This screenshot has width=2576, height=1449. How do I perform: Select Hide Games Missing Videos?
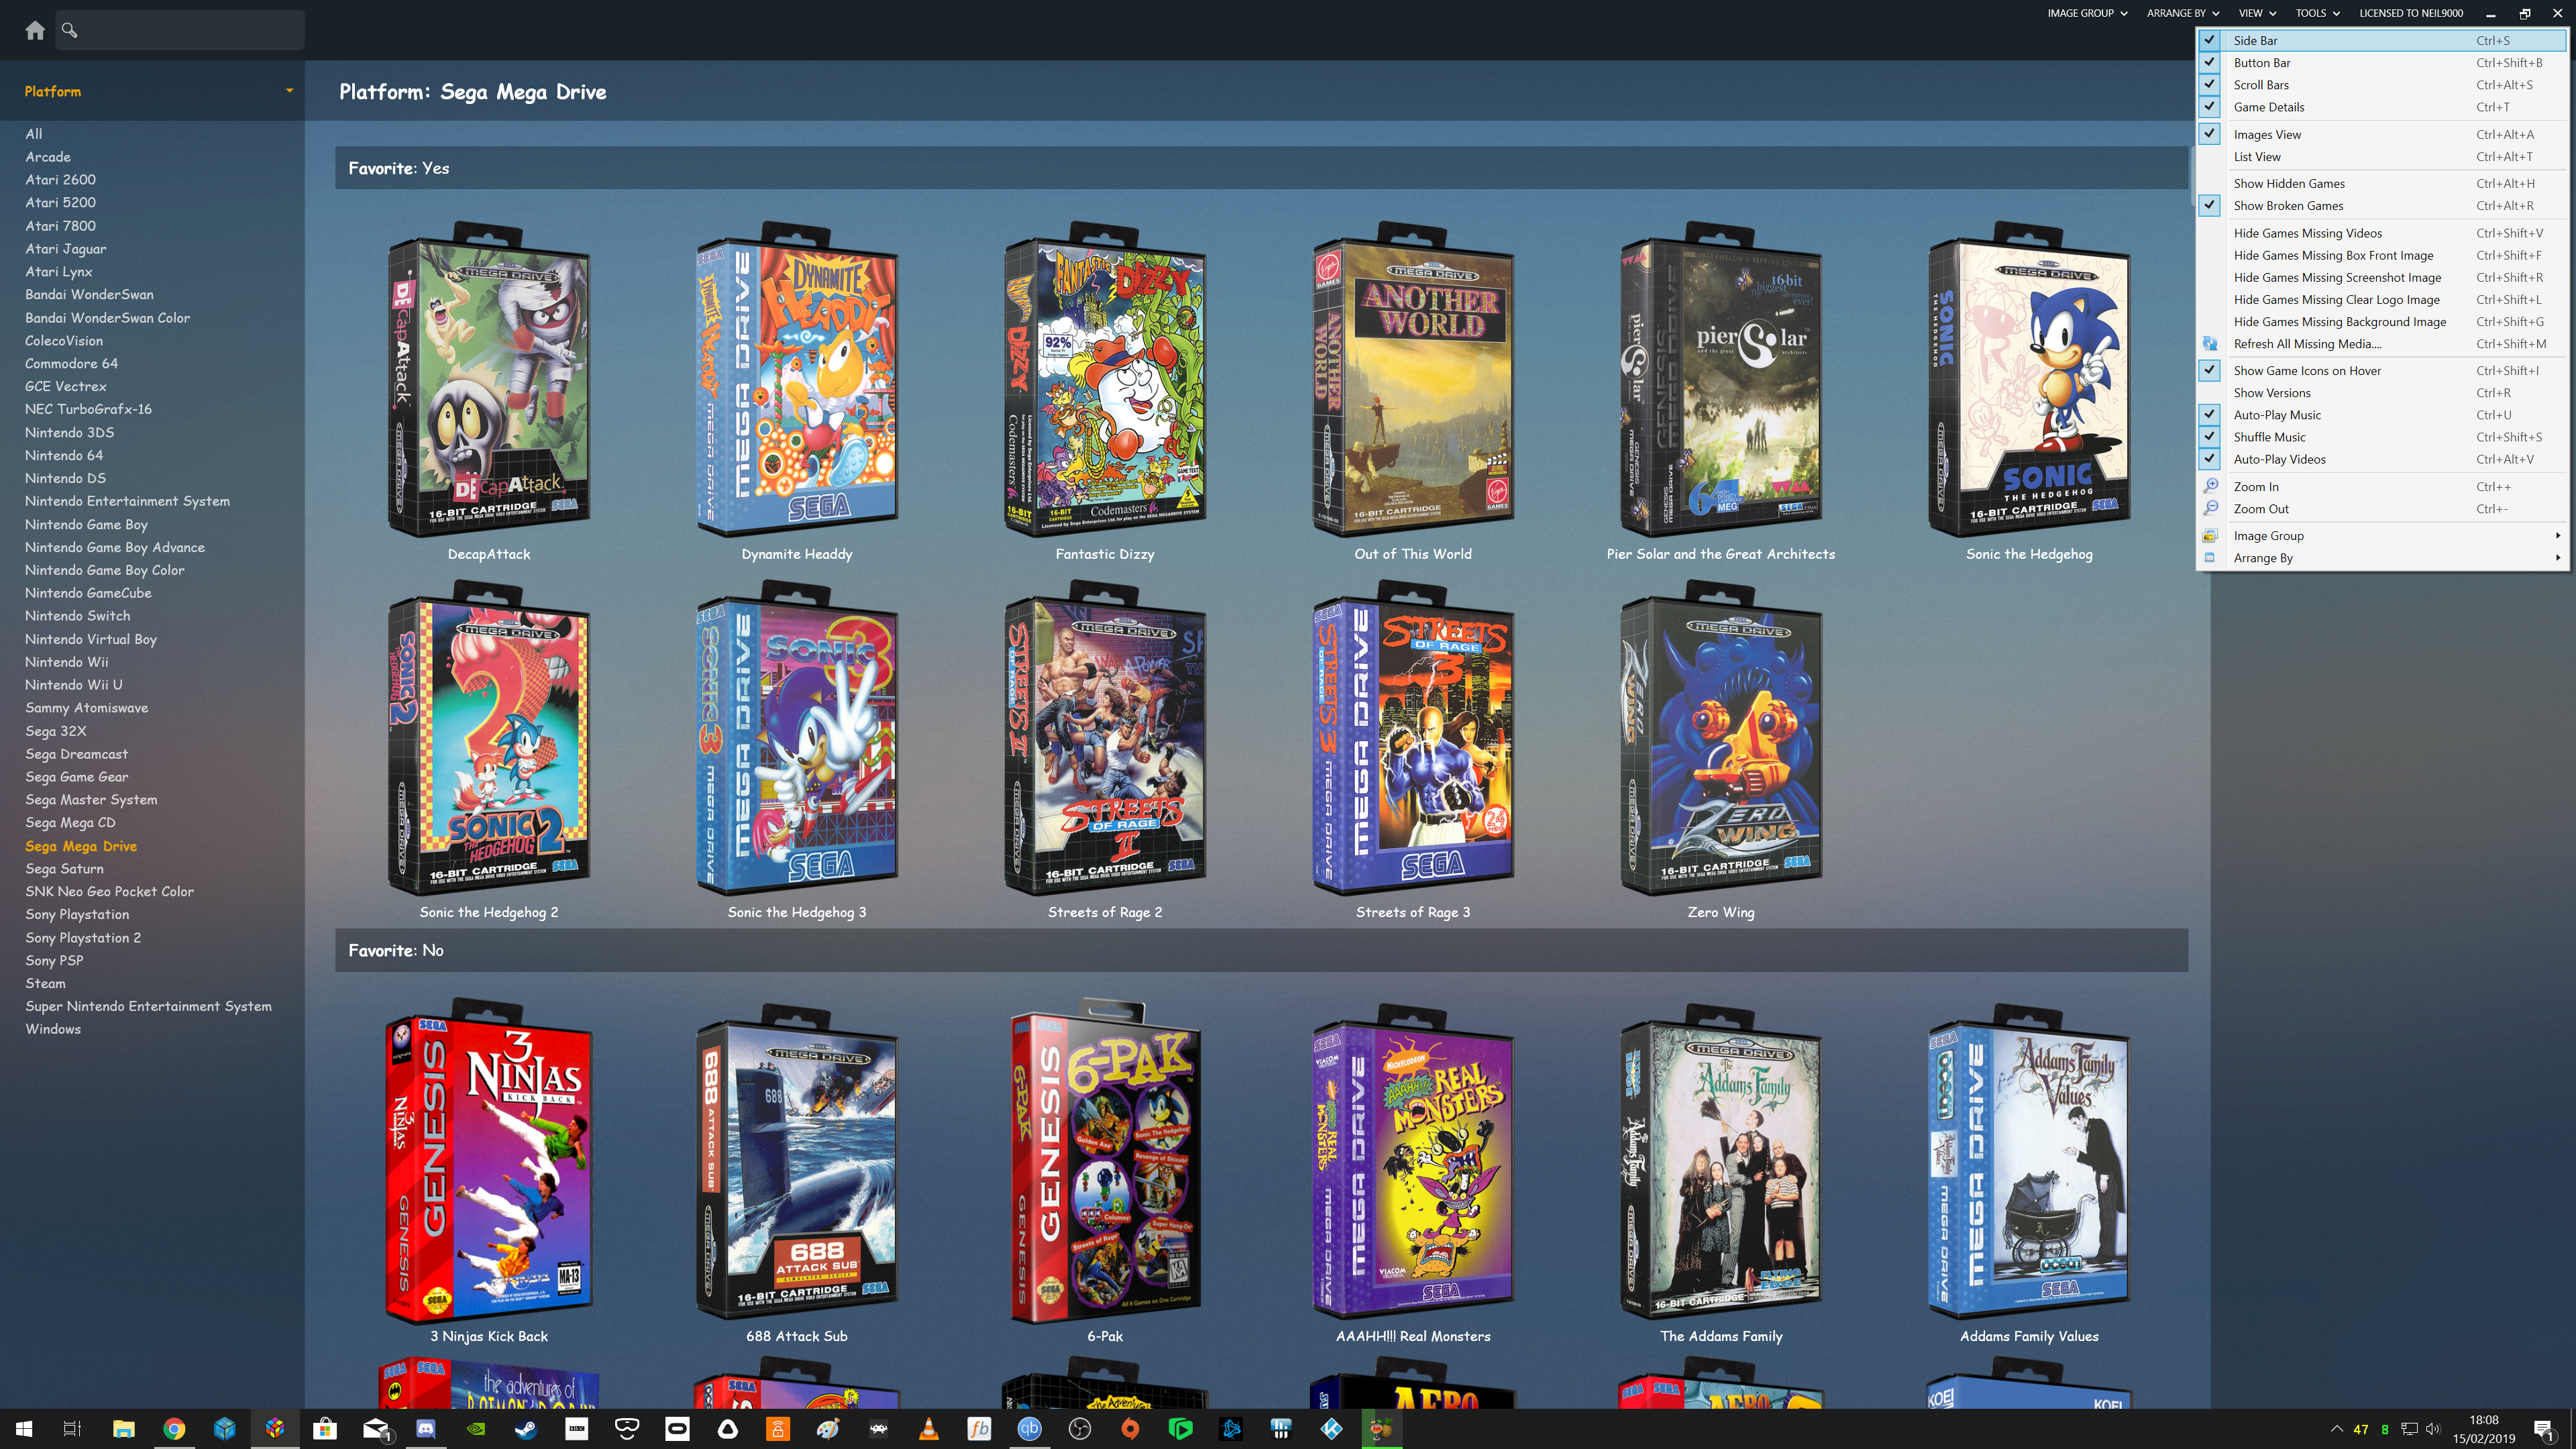tap(2382, 233)
